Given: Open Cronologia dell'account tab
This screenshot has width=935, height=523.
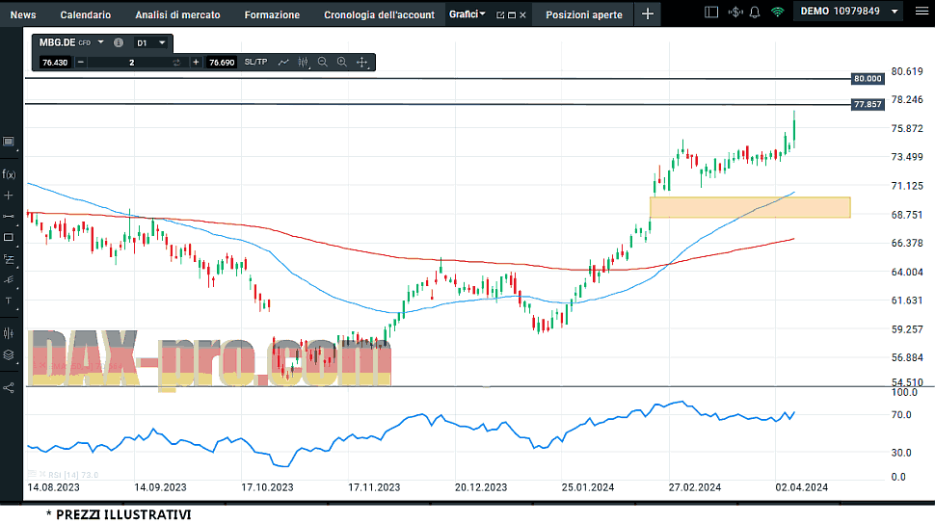Looking at the screenshot, I should [379, 14].
